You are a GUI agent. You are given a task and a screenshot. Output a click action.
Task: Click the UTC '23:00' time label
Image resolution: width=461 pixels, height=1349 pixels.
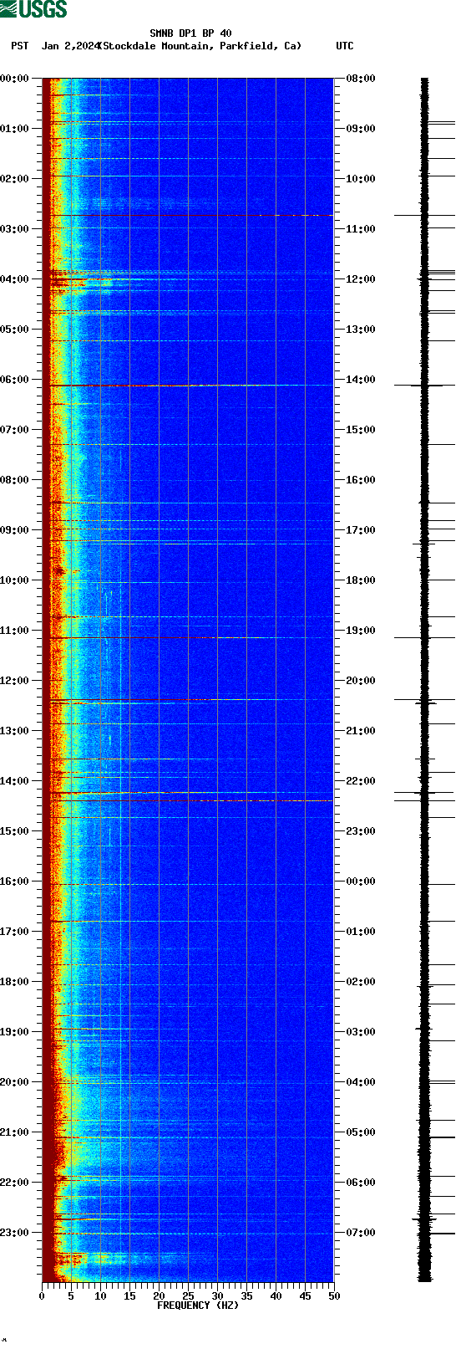coord(361,831)
